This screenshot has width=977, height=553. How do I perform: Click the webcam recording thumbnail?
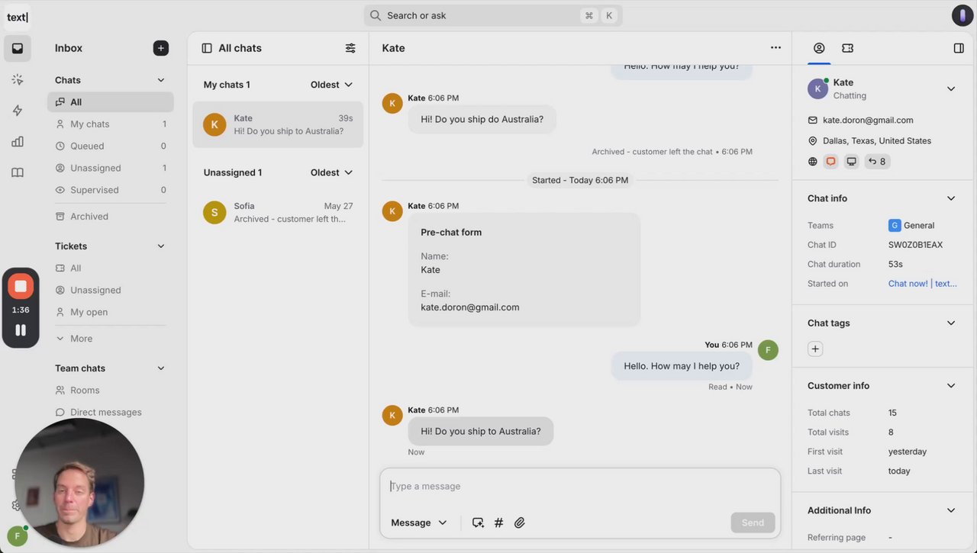[x=79, y=483]
